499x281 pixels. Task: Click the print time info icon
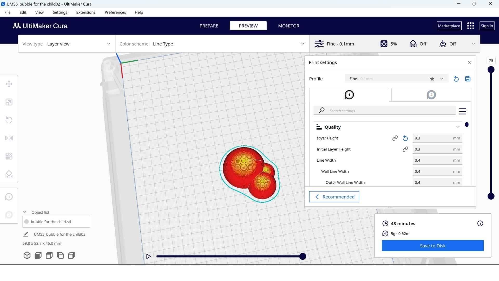480,223
